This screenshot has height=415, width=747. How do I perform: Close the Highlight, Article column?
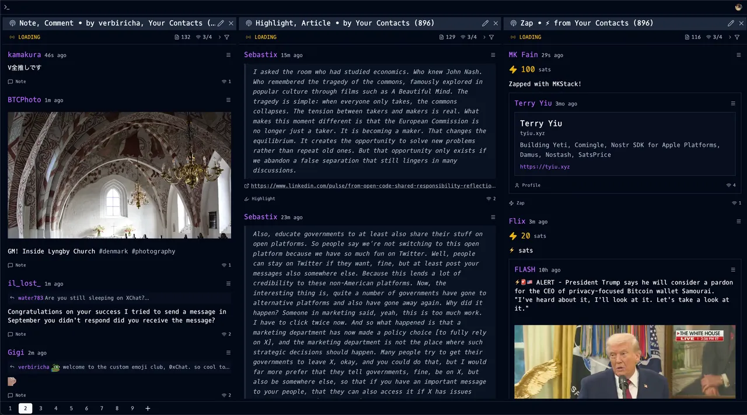(x=495, y=23)
